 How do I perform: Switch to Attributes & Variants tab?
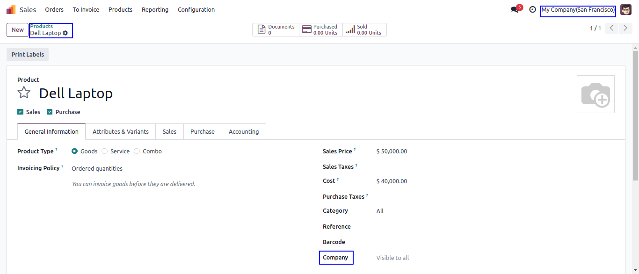pos(121,131)
